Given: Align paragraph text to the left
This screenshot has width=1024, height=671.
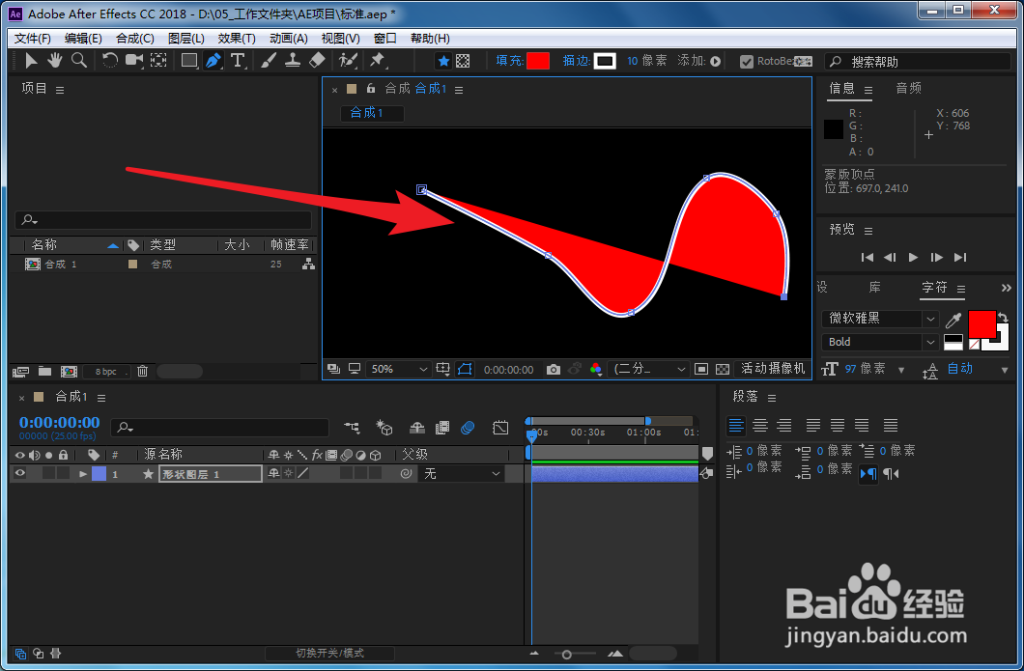Looking at the screenshot, I should [736, 426].
